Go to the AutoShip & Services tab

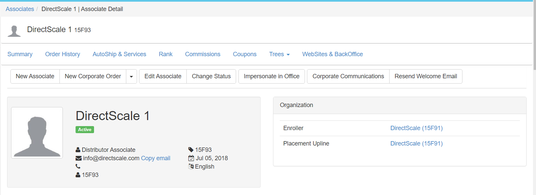pyautogui.click(x=119, y=54)
